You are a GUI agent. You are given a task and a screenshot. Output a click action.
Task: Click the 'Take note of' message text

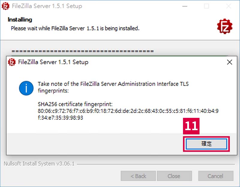click(113, 87)
